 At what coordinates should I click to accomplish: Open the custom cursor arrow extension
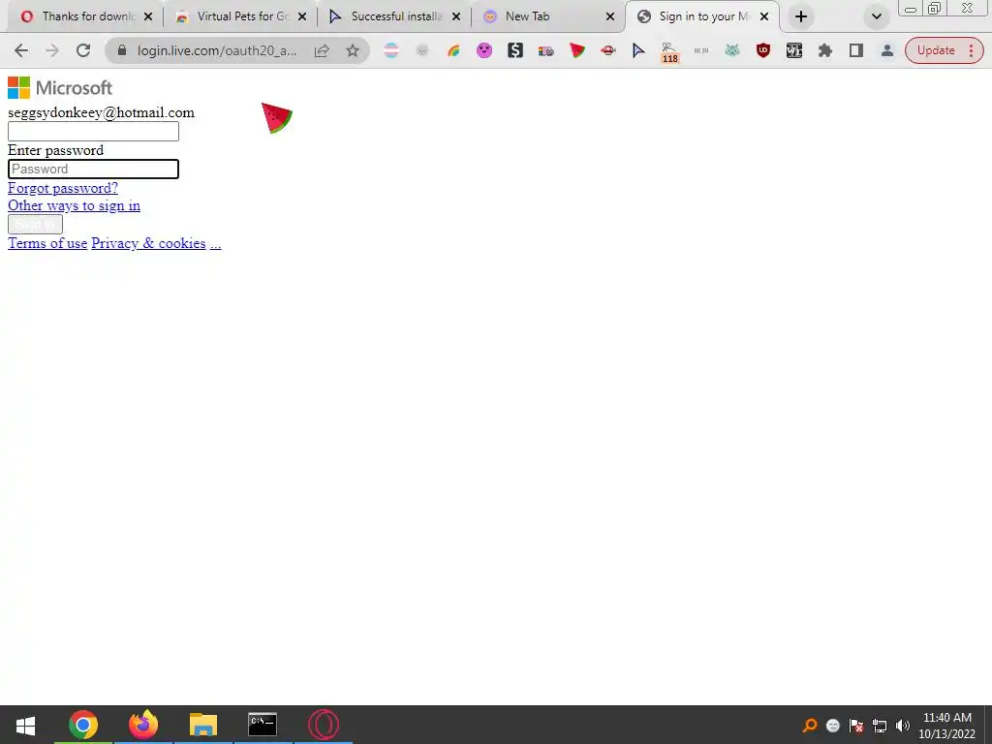(x=639, y=50)
